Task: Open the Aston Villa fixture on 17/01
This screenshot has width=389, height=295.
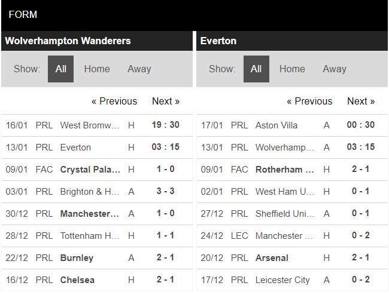Action: 292,125
